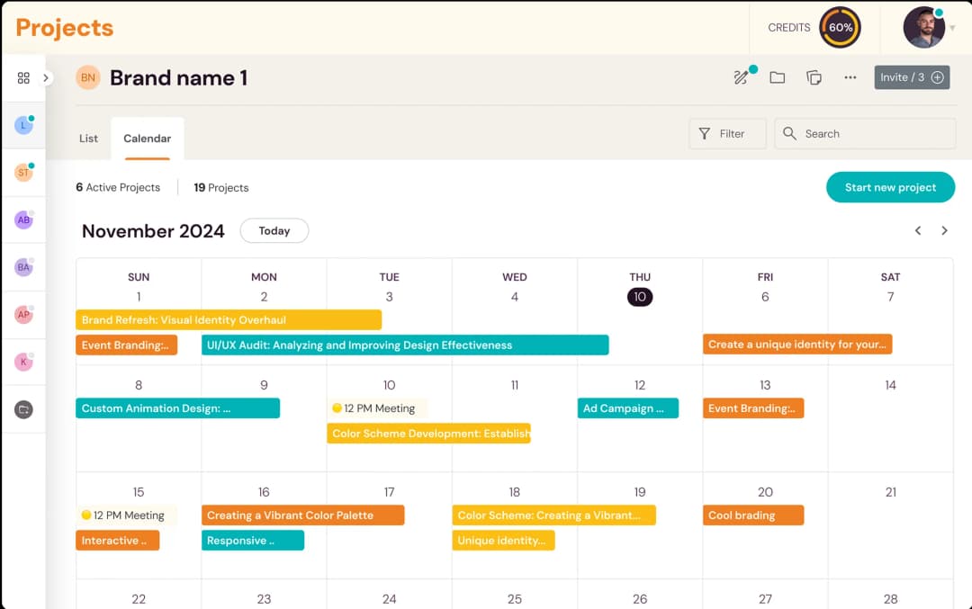Viewport: 972px width, 609px height.
Task: Open the three-dot more options menu
Action: tap(850, 77)
